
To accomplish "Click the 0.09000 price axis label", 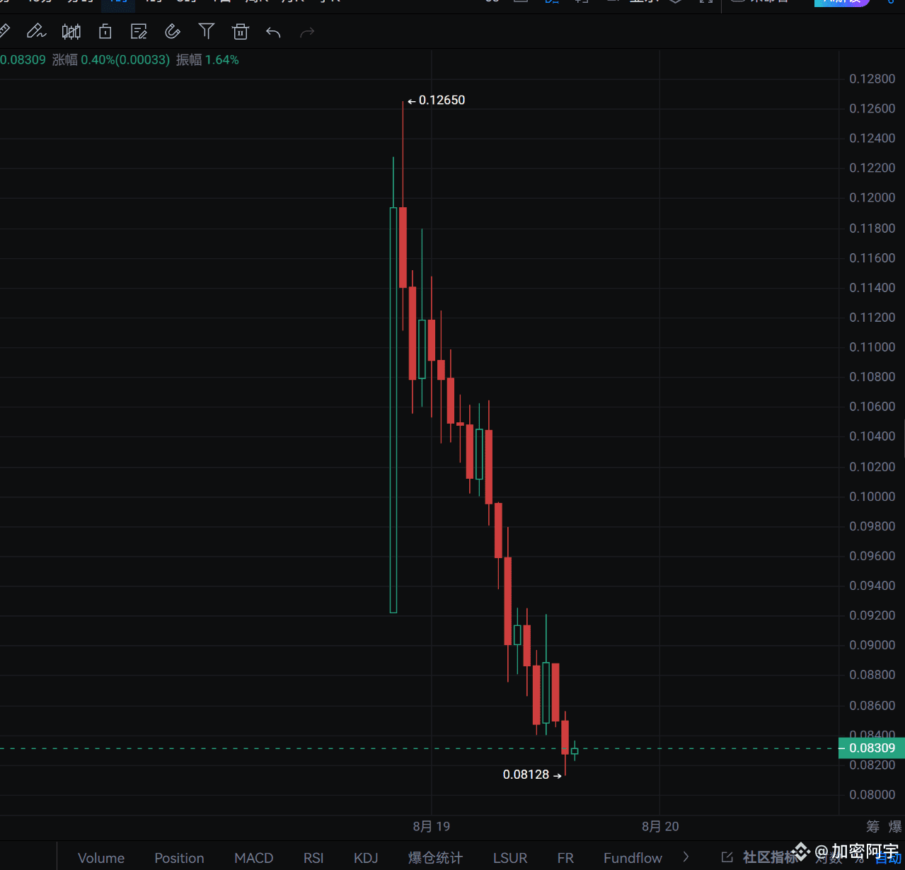I will [872, 645].
